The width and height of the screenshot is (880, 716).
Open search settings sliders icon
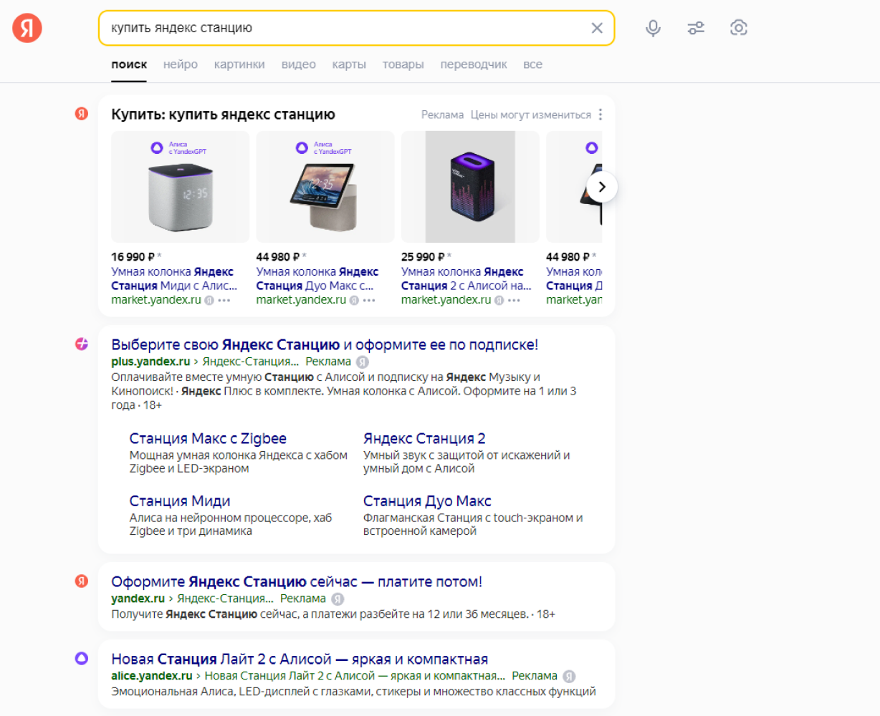(696, 28)
